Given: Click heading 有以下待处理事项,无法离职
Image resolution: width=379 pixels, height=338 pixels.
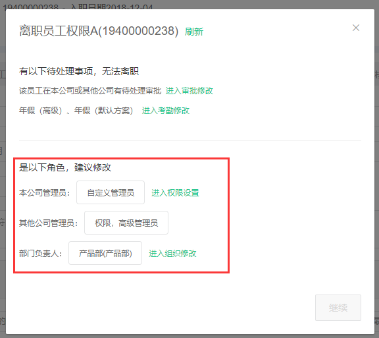Looking at the screenshot, I should 79,71.
